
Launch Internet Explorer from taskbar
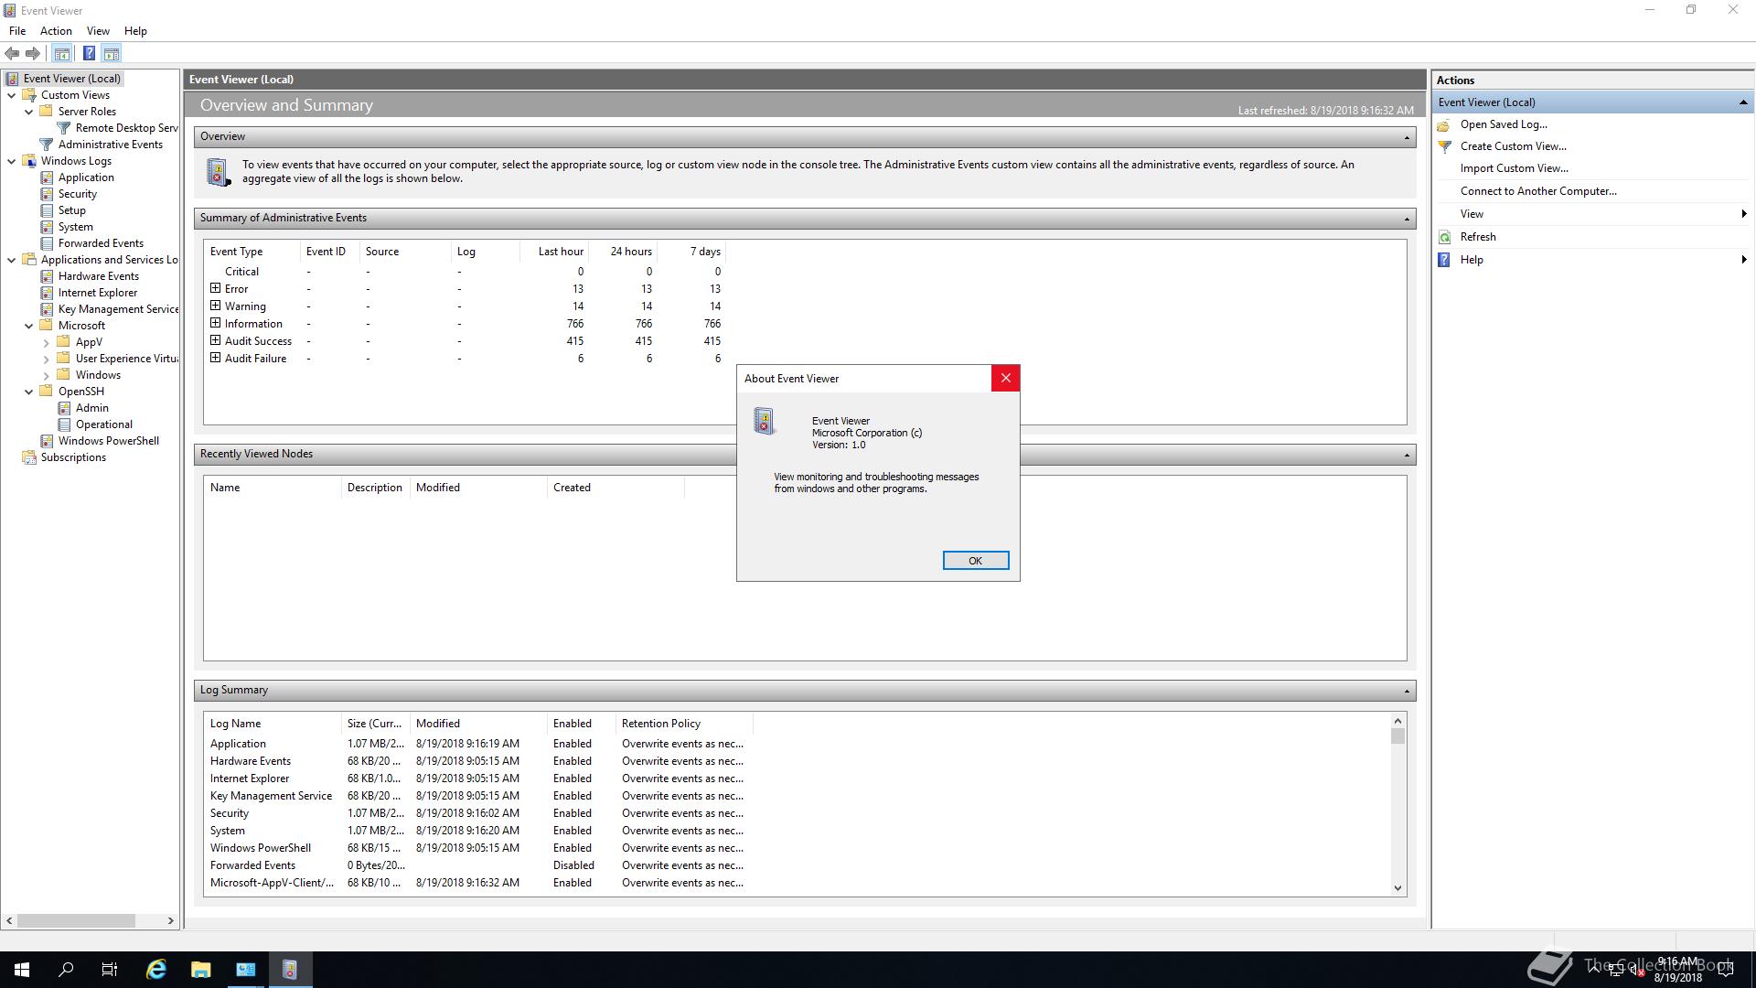pyautogui.click(x=156, y=970)
